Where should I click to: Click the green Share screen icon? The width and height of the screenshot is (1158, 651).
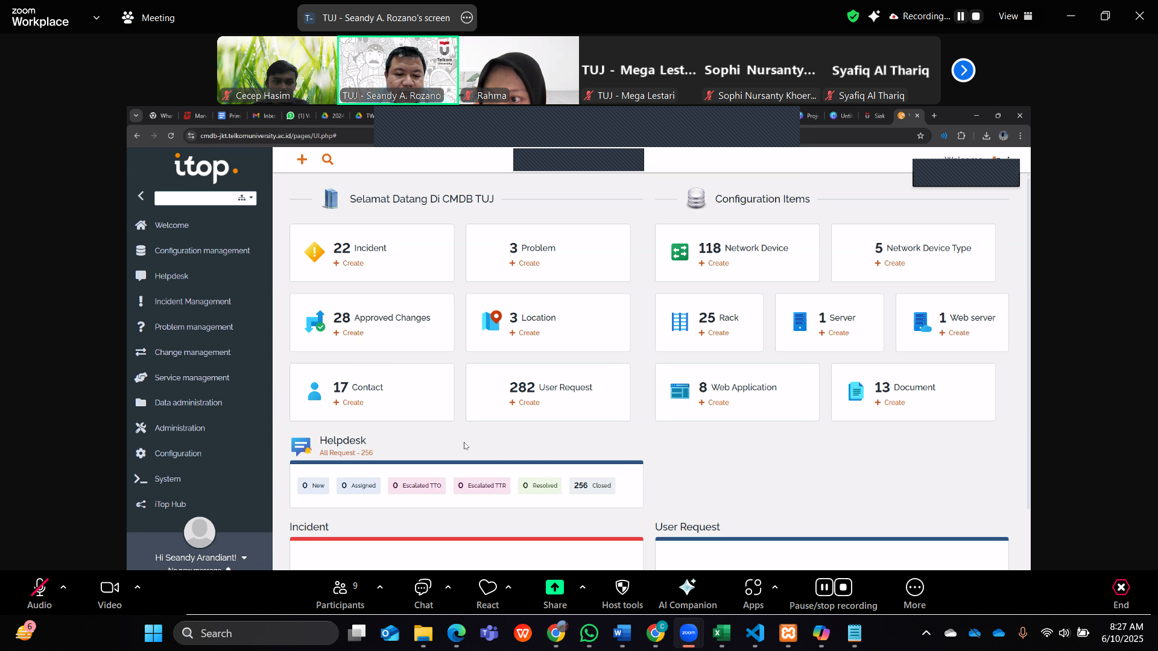(554, 588)
